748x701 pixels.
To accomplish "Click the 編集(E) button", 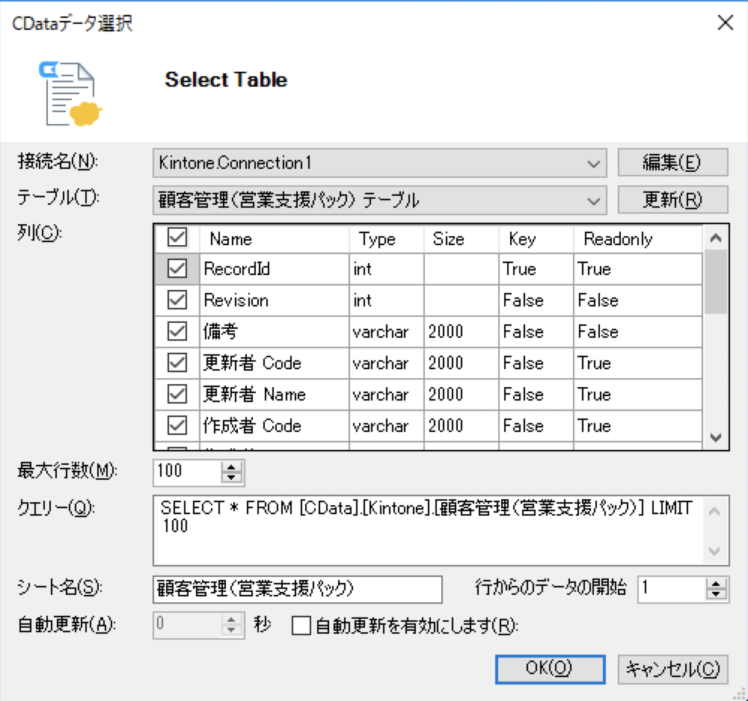I will coord(672,161).
